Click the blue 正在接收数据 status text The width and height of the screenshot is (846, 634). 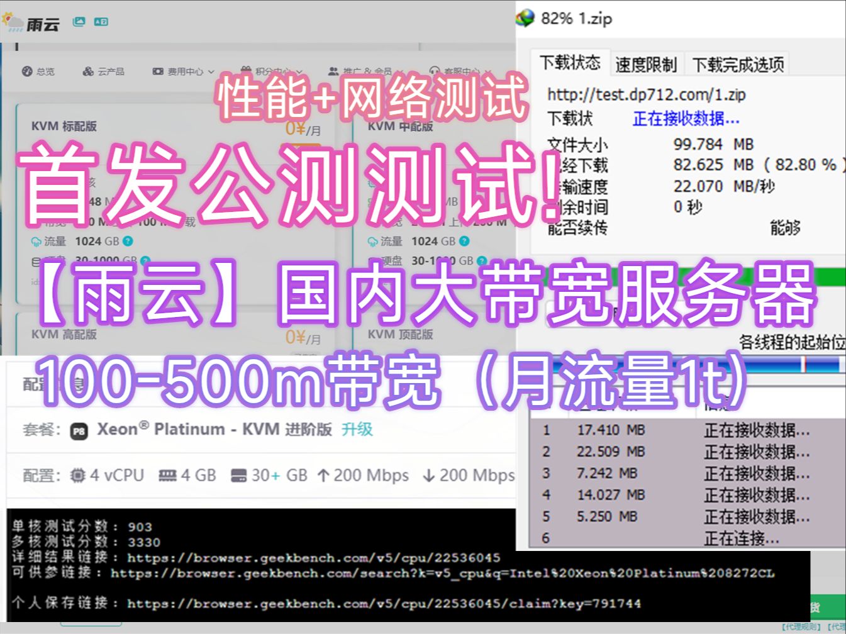[686, 118]
